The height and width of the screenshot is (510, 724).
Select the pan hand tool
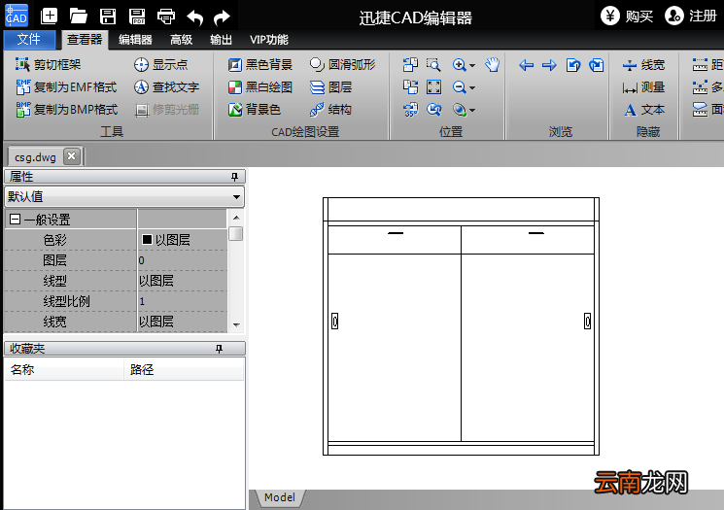coord(492,65)
